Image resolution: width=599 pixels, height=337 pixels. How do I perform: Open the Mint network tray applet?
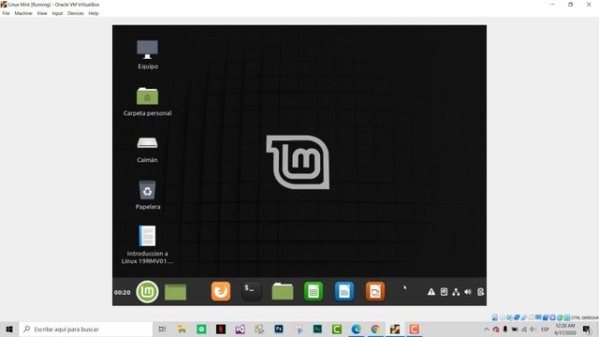(456, 292)
